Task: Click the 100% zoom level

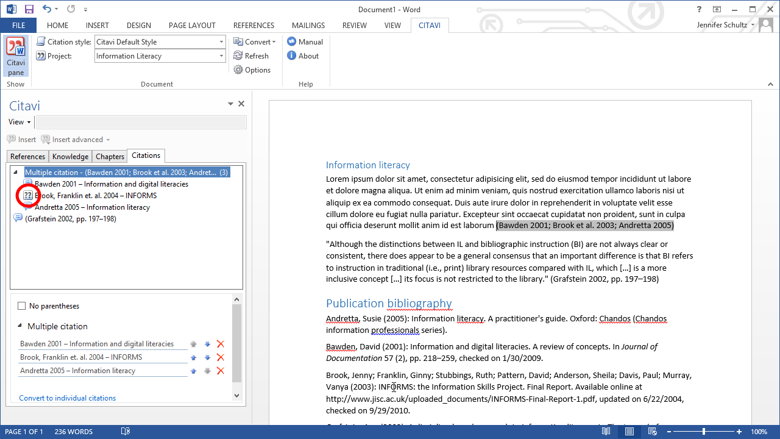Action: [x=759, y=432]
